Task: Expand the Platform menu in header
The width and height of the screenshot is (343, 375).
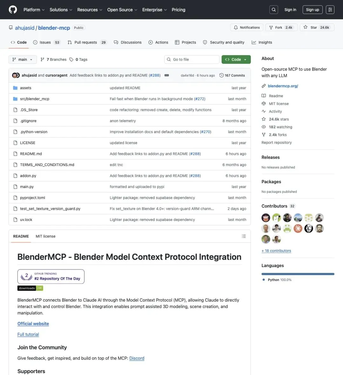Action: [34, 10]
